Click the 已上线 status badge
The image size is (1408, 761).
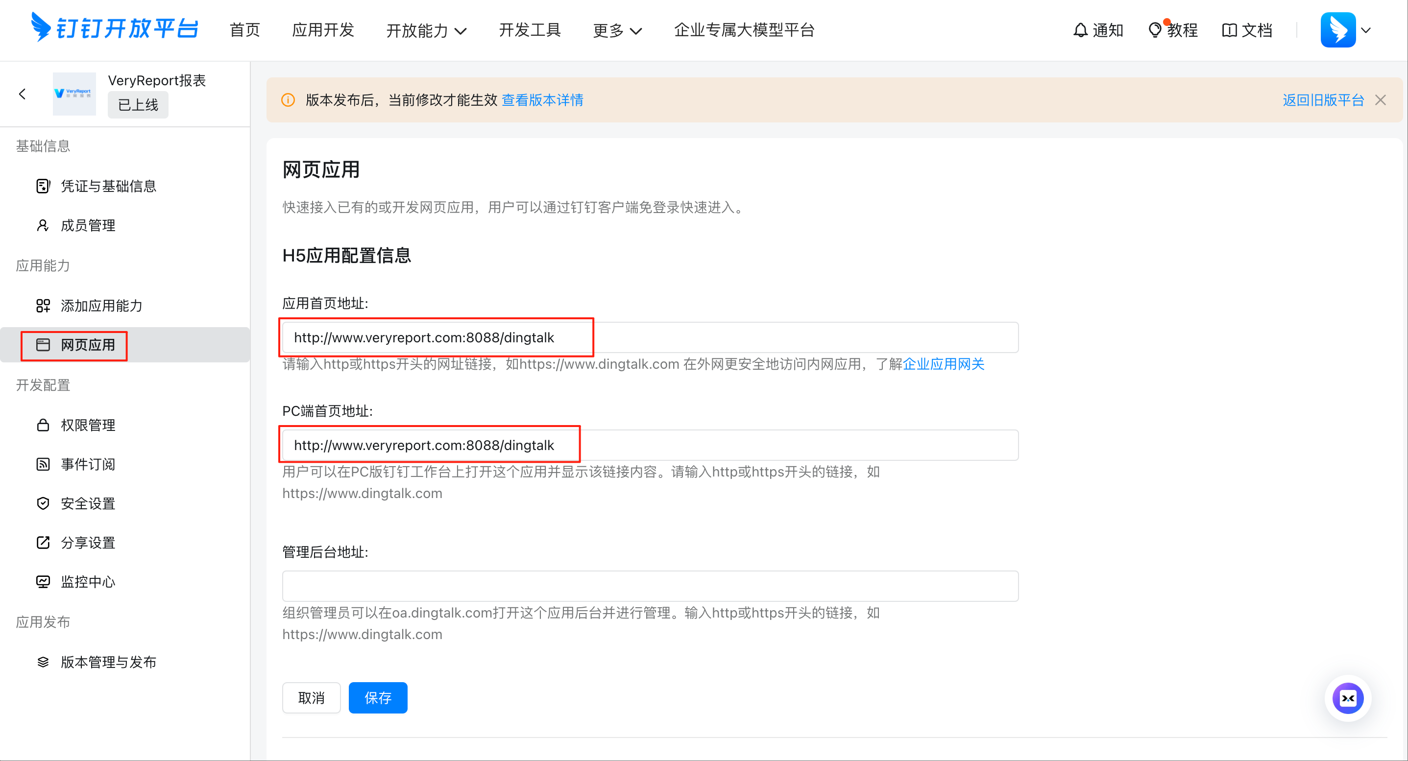138,104
